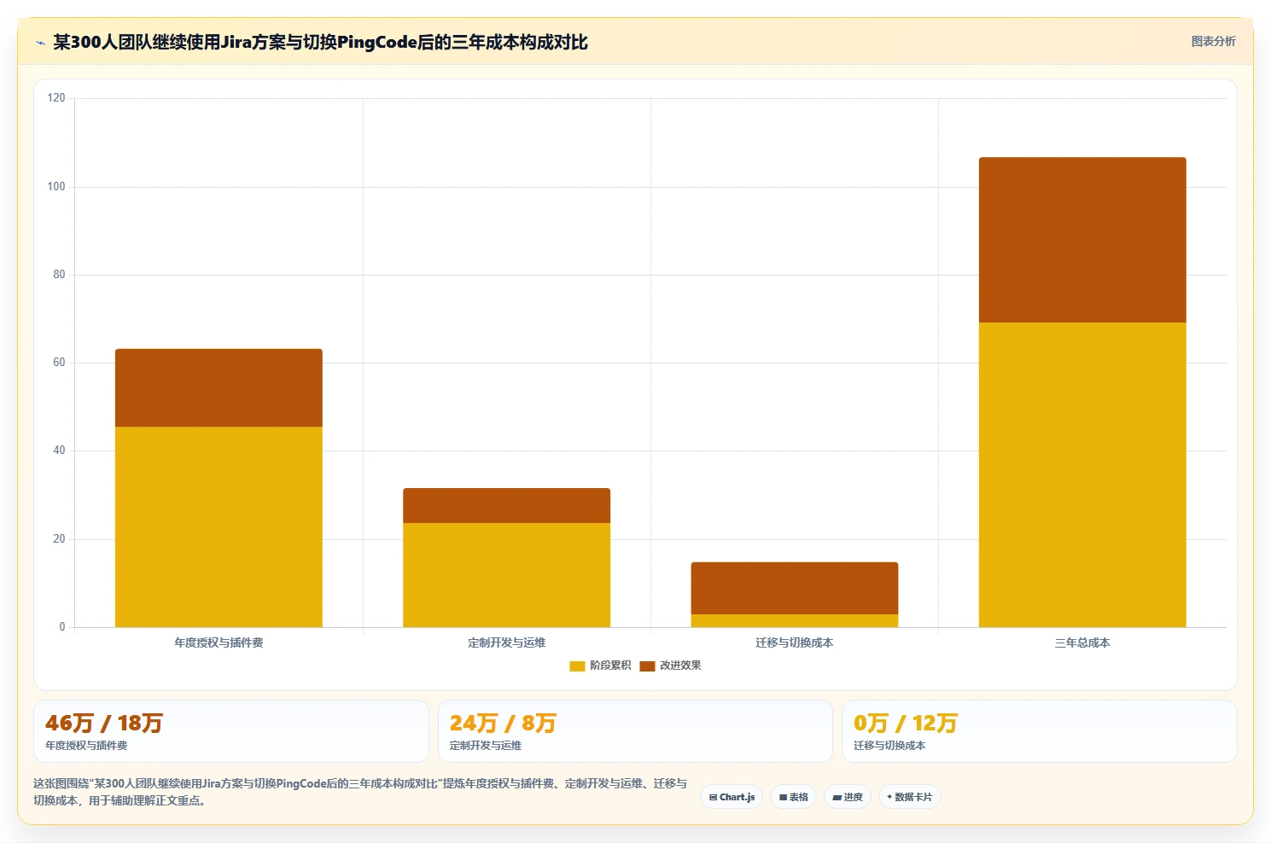Click the 表格 tag
This screenshot has width=1271, height=843.
(793, 797)
